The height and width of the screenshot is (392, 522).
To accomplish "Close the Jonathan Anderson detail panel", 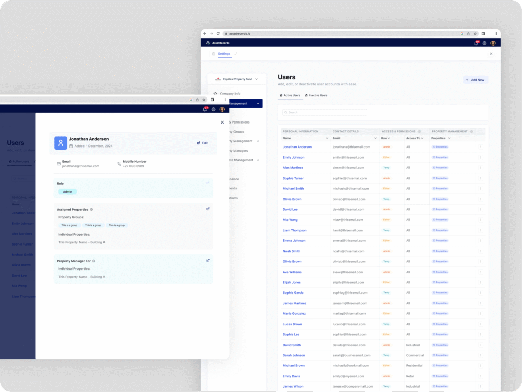I will [x=222, y=122].
